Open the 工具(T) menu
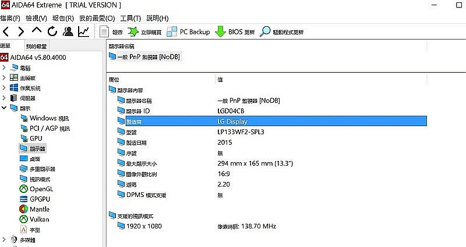466x247 pixels. tap(130, 19)
